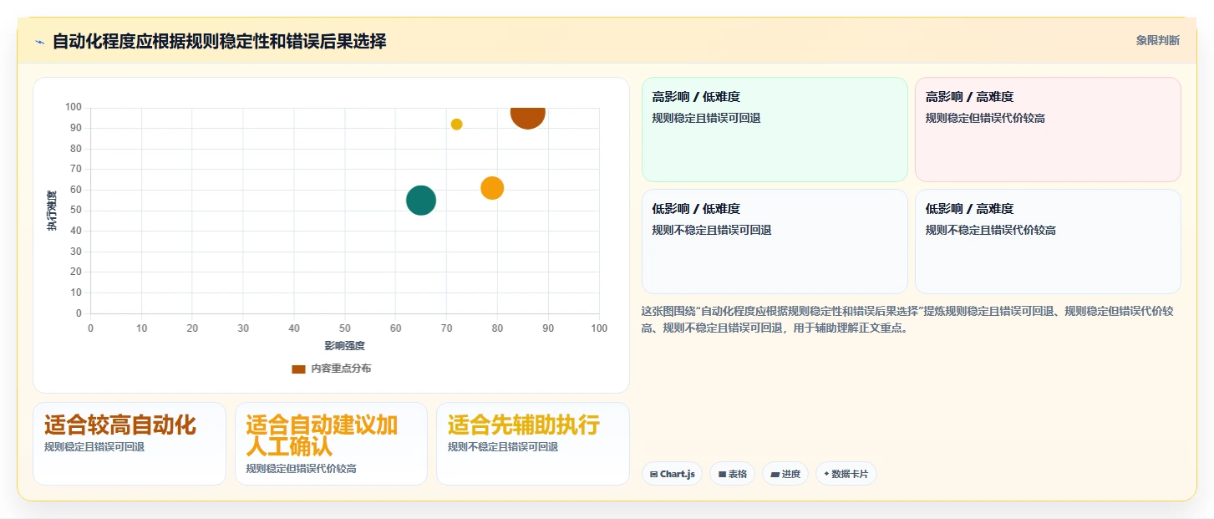
Task: Toggle the 内容重点分布 legend entry
Action: coord(331,369)
